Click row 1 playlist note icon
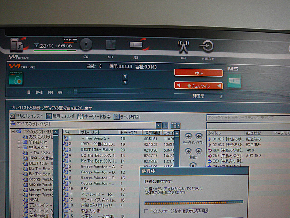The width and height of the screenshot is (290, 218). [66, 138]
